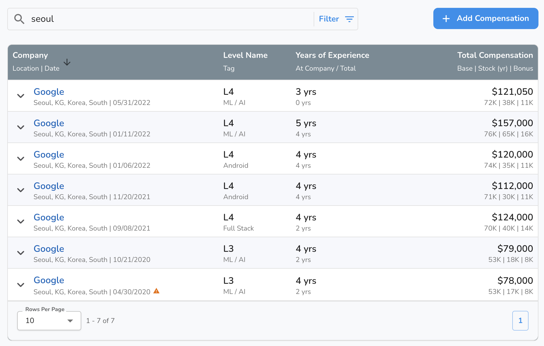
Task: Open Google link in the $112,000 row
Action: pos(49,186)
